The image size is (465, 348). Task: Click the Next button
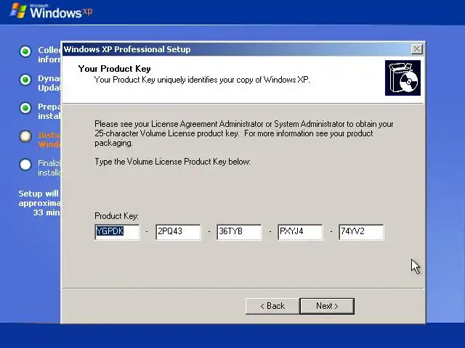pos(327,306)
